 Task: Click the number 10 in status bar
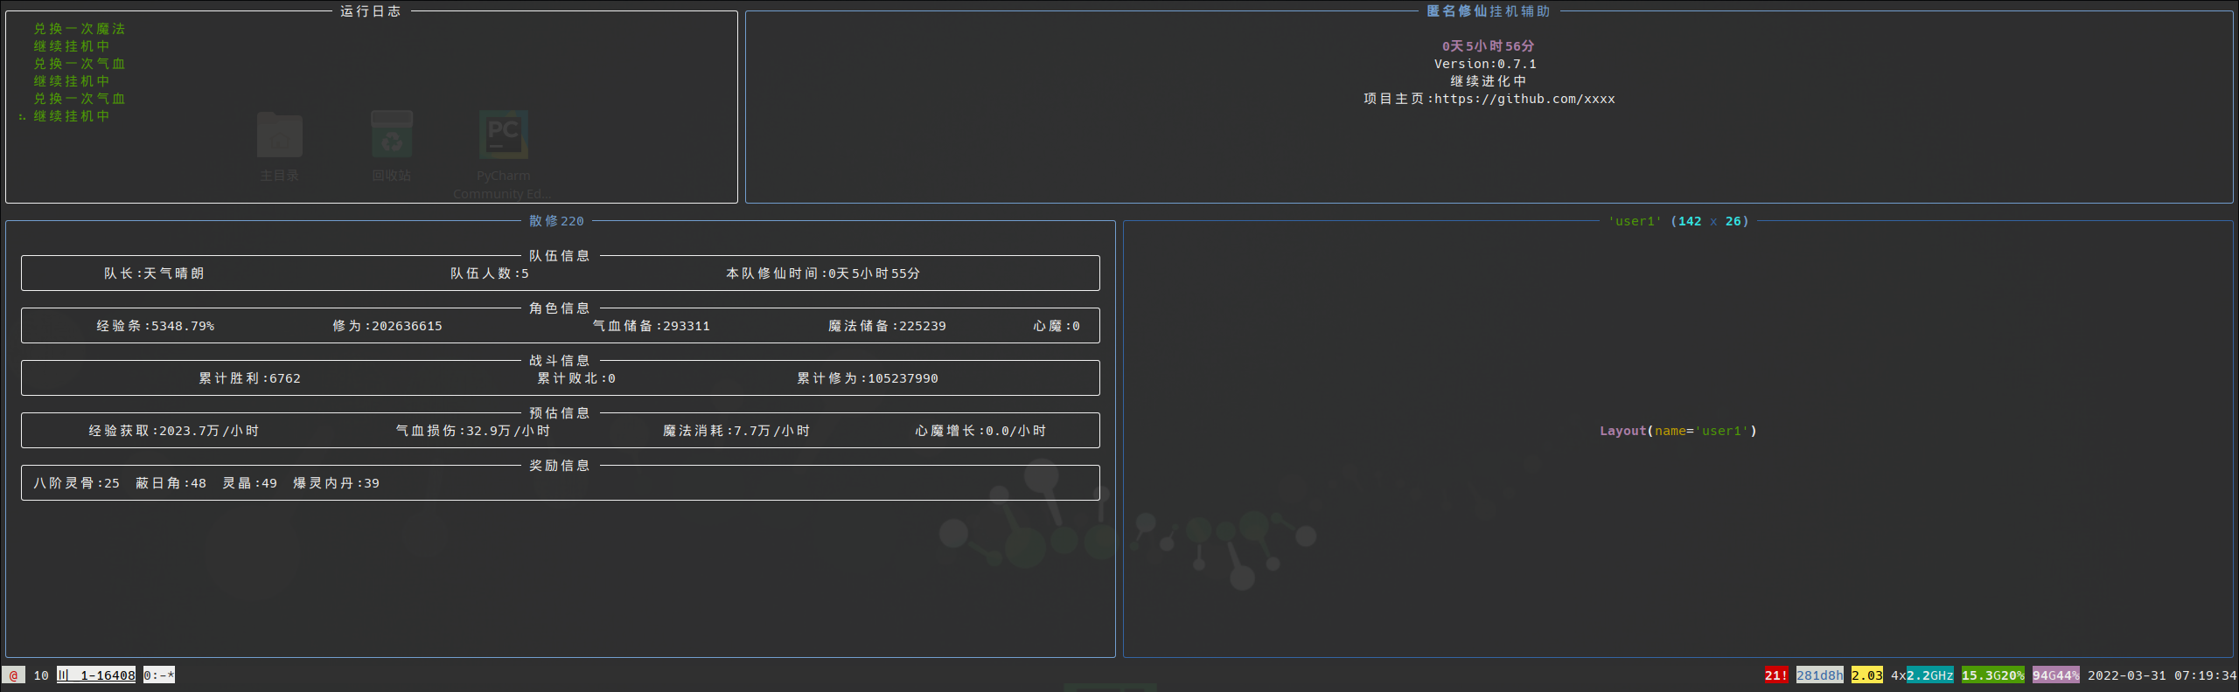41,675
